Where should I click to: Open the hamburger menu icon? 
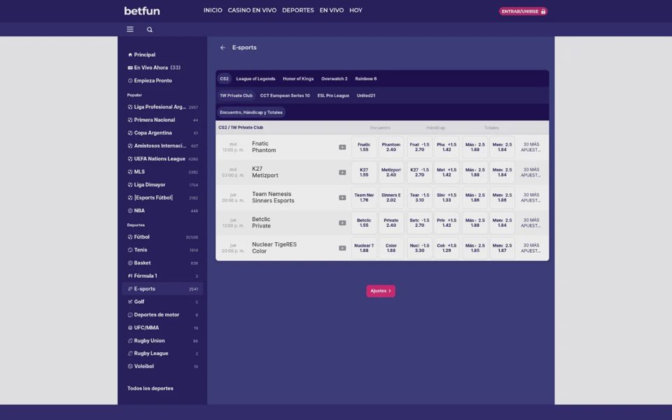[130, 29]
